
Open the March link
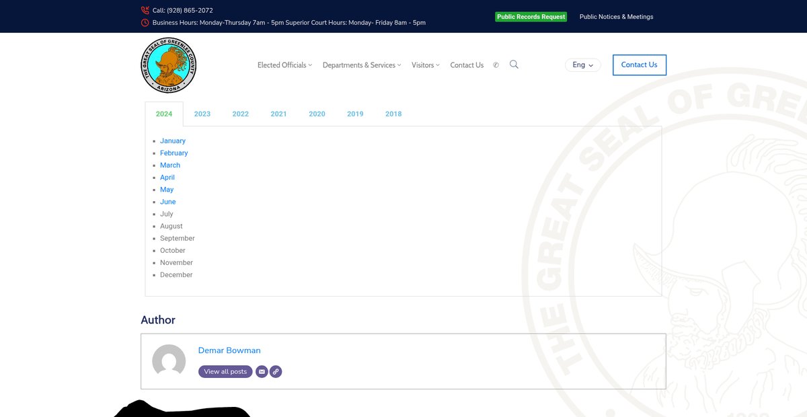[170, 165]
